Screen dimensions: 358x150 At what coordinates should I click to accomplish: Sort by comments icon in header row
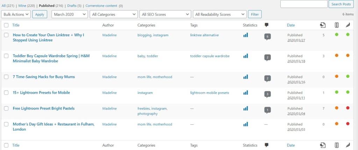(266, 25)
